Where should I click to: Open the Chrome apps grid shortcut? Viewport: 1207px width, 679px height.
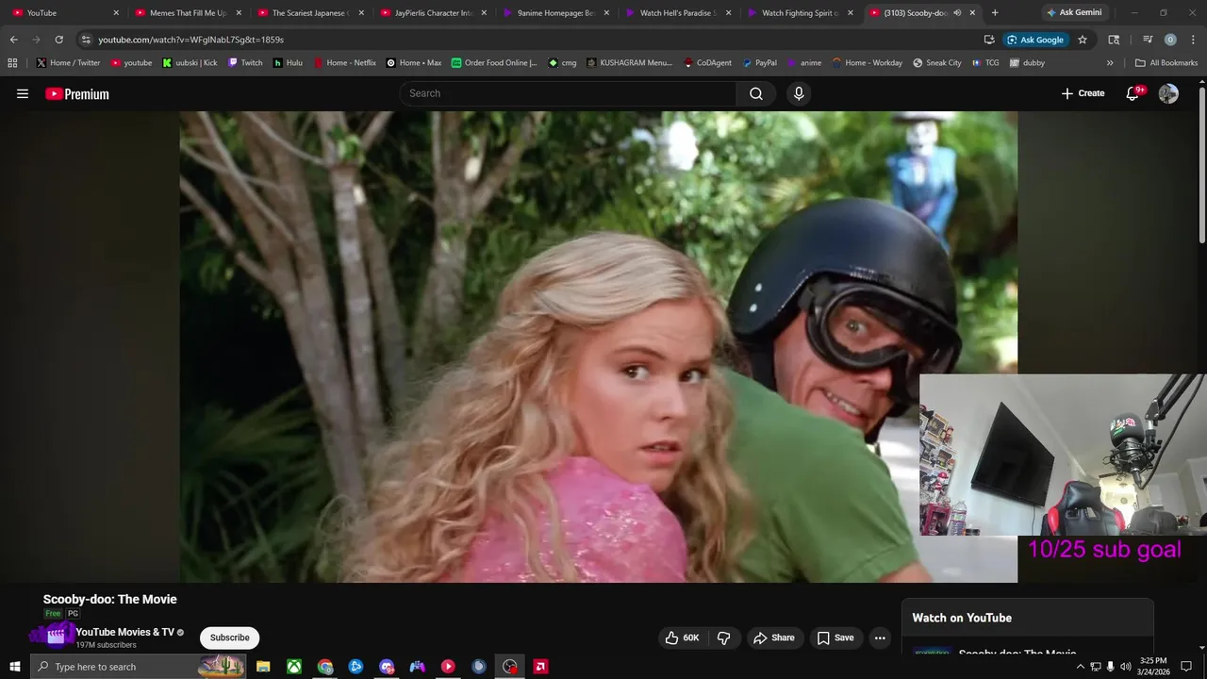tap(12, 63)
